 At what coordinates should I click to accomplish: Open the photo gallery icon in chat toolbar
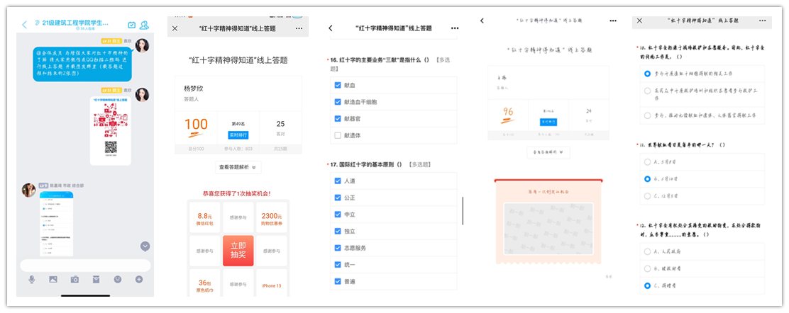pos(53,280)
